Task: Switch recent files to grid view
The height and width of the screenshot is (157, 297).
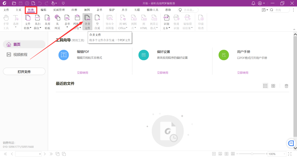Action: 273,86
